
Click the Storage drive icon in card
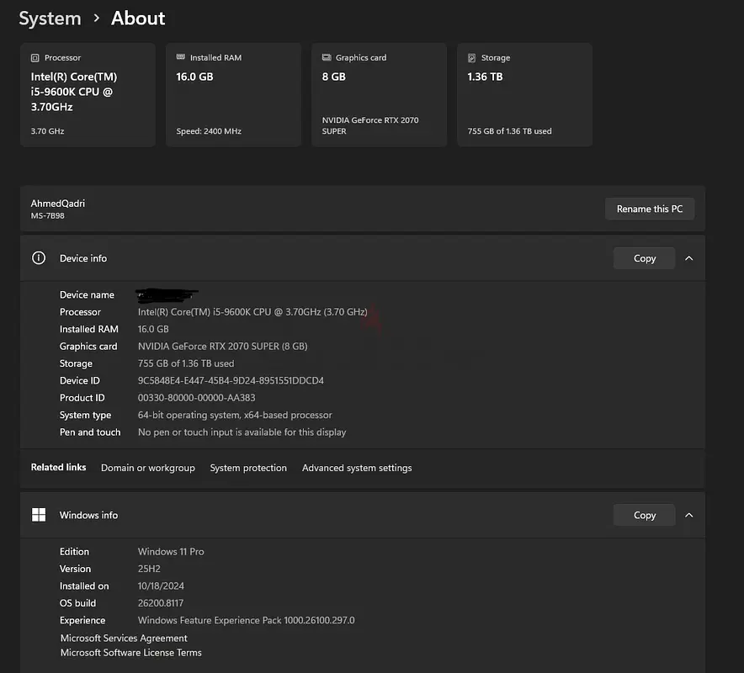[x=472, y=58]
